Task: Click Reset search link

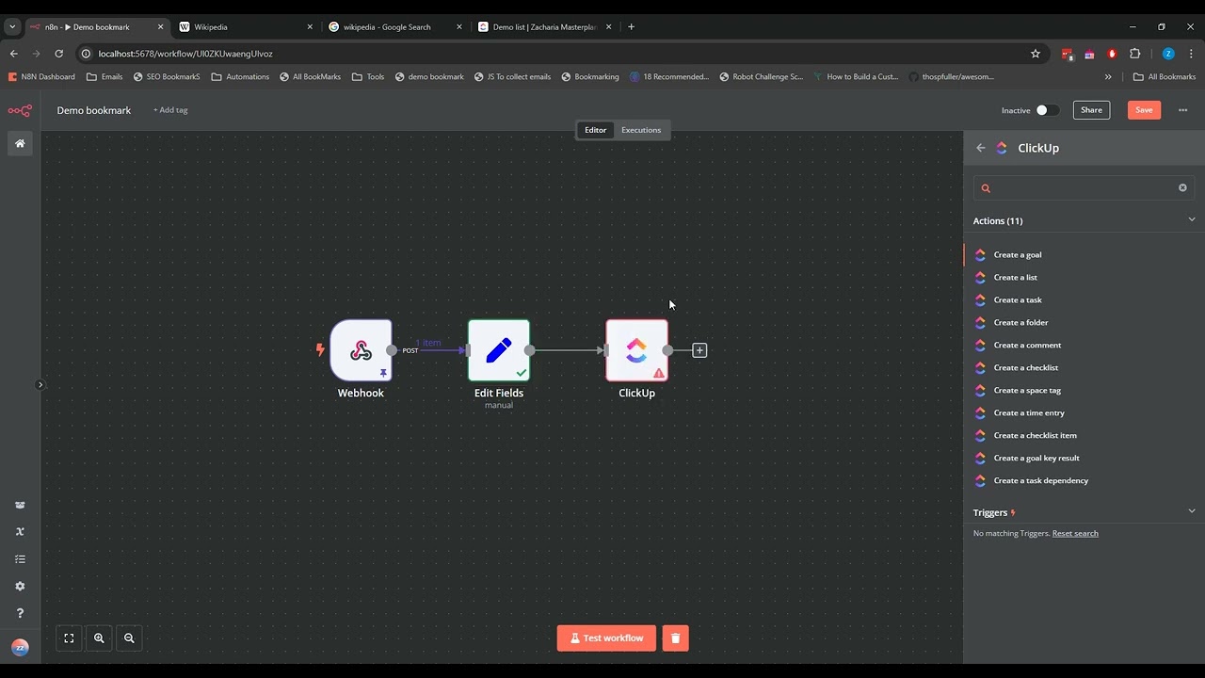Action: click(x=1075, y=533)
